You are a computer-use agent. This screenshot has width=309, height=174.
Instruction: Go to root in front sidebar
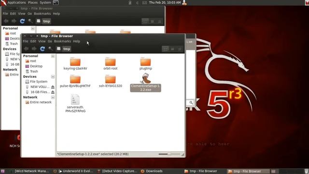click(31, 61)
